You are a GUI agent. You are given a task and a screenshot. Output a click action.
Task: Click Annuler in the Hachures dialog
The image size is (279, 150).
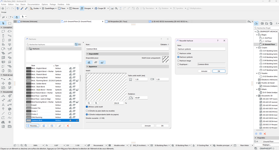tap(148, 126)
